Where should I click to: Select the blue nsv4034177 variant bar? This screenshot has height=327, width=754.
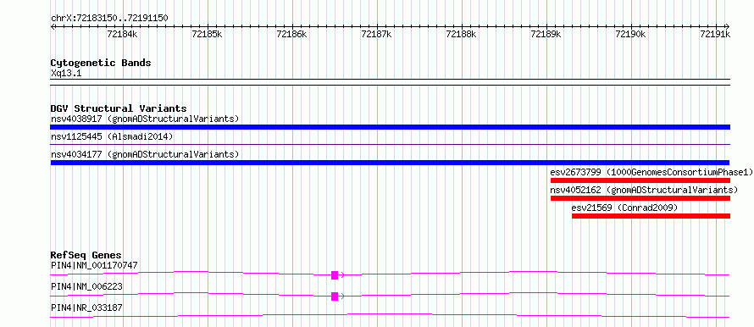coord(390,163)
